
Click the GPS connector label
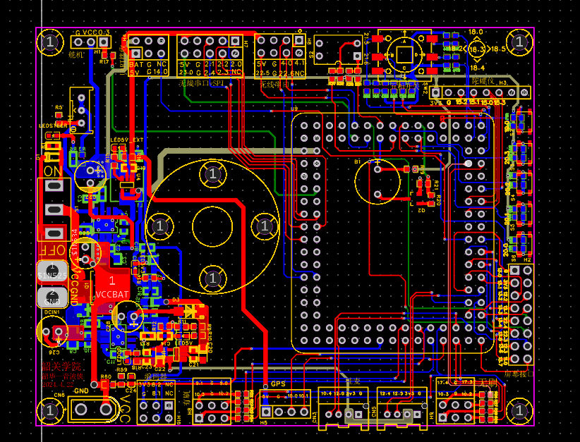pyautogui.click(x=278, y=384)
